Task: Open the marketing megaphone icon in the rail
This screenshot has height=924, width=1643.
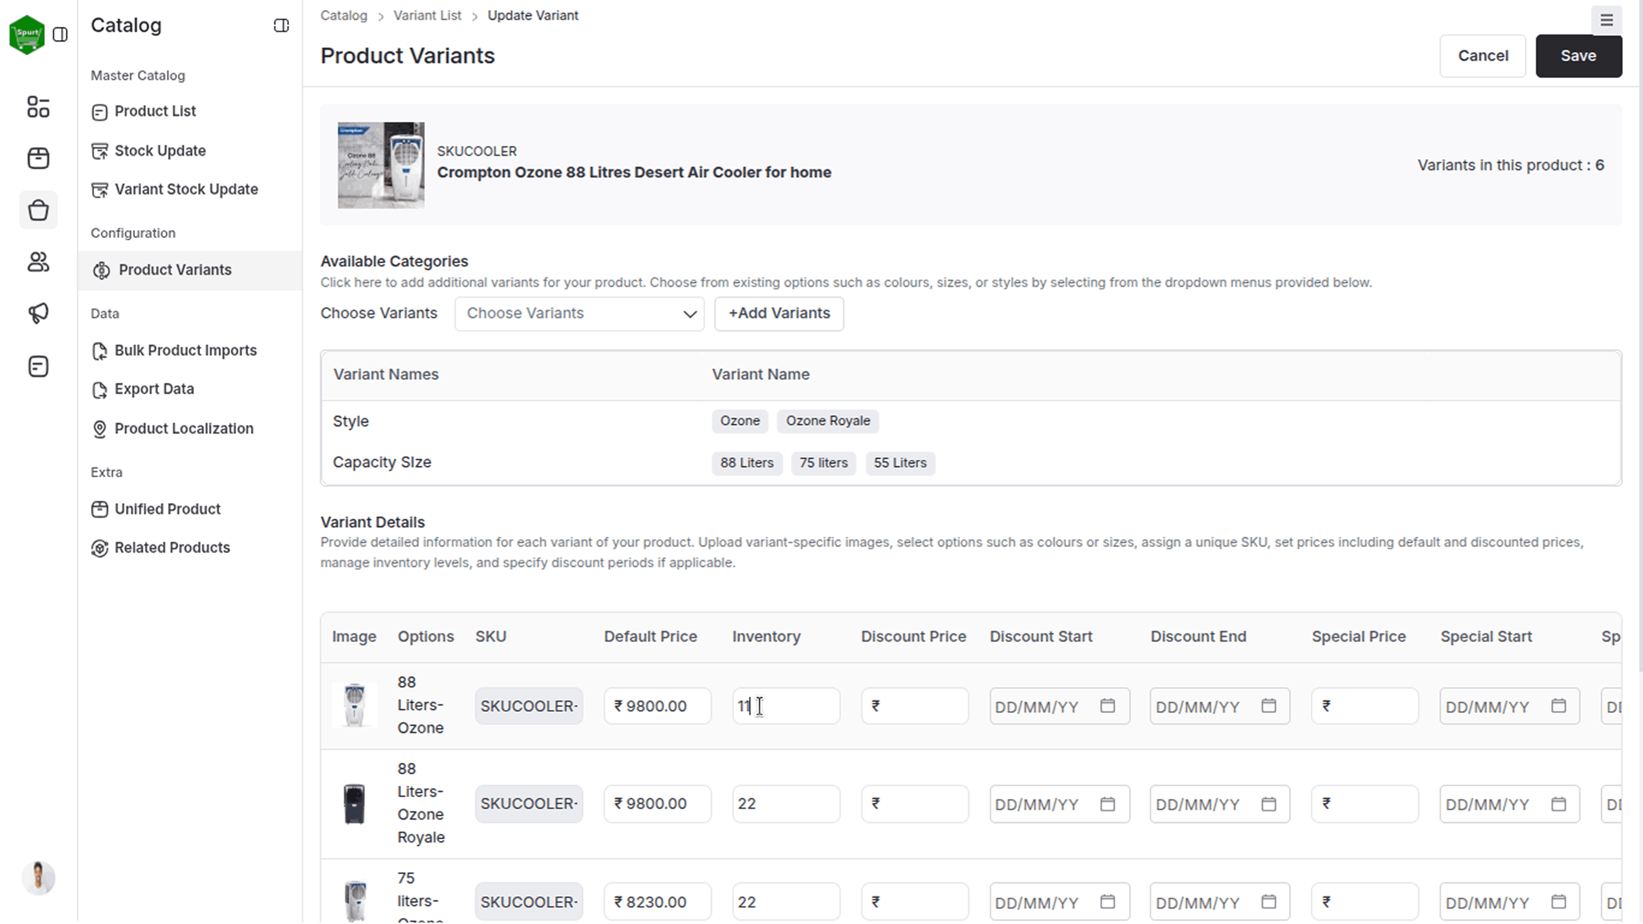Action: (x=38, y=313)
